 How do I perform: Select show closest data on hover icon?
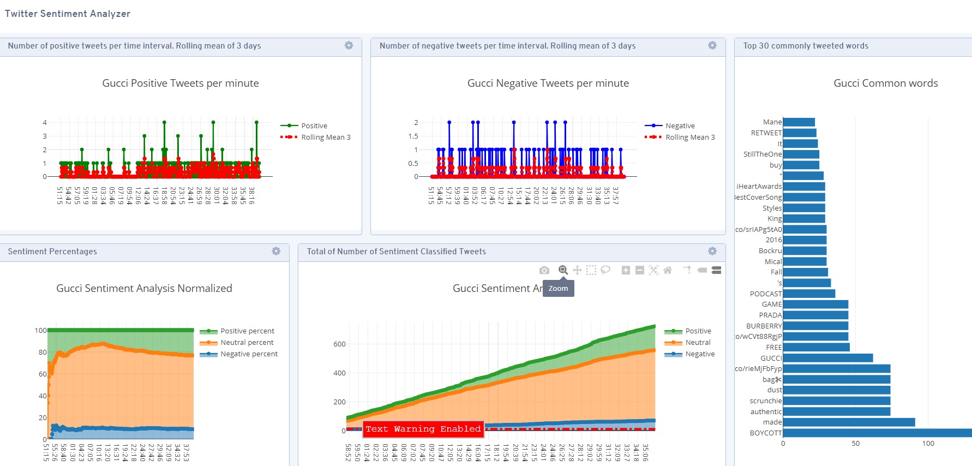tap(702, 270)
